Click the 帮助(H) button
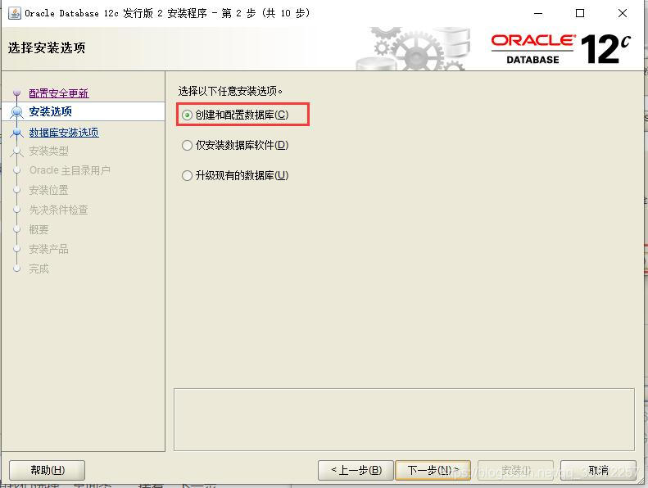The width and height of the screenshot is (648, 488). coord(48,470)
